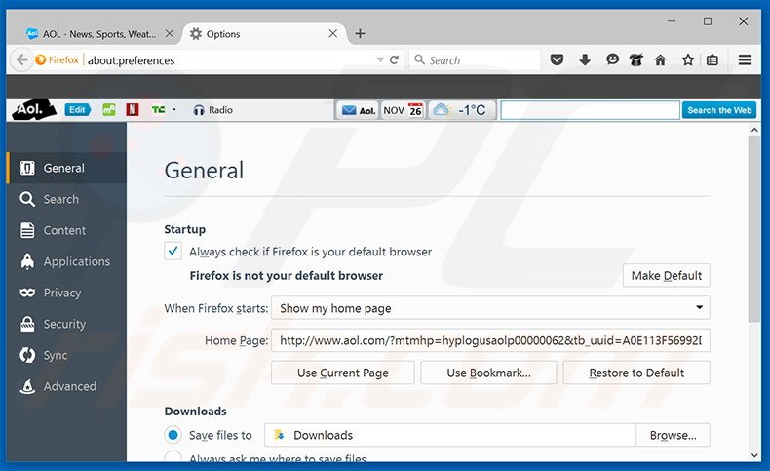
Task: Click the Home Page URL field
Action: pyautogui.click(x=490, y=340)
